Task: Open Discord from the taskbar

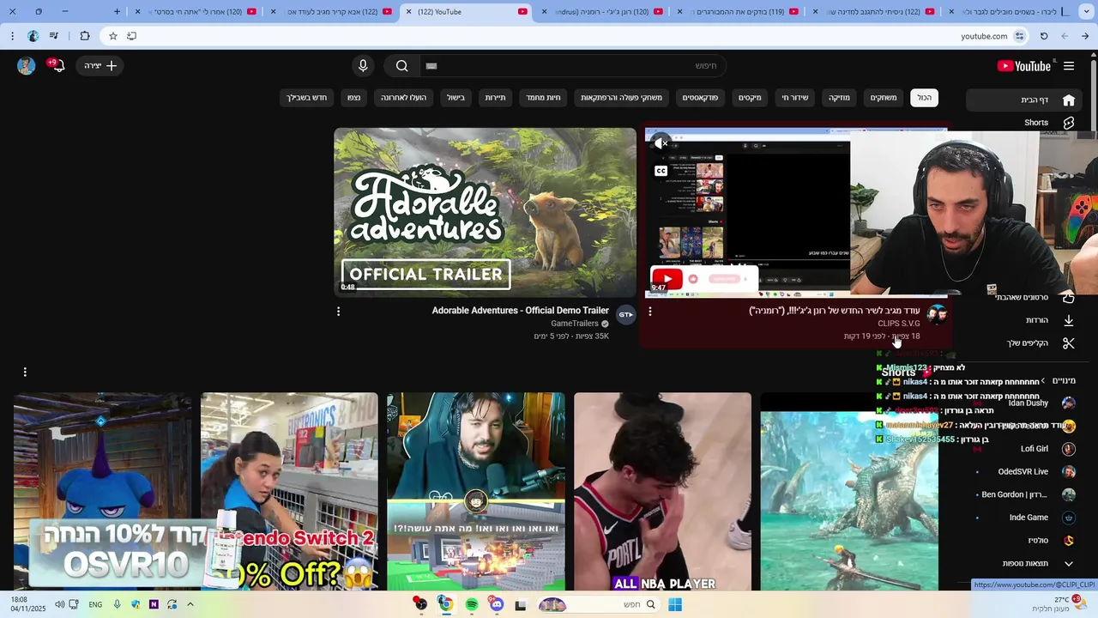Action: point(496,604)
